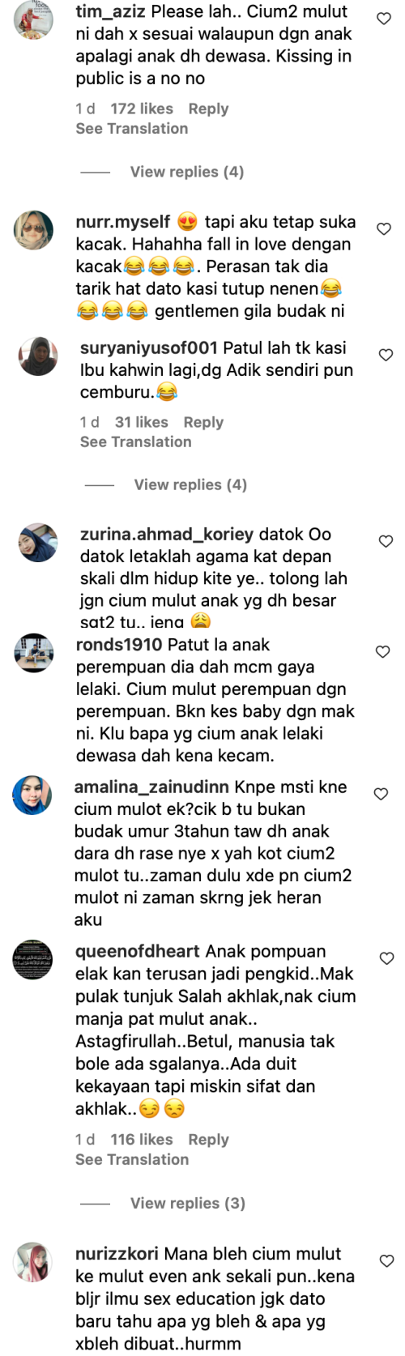View the 4 replies under suryaniyusof001's comment
Viewport: 405px width, 1356px height.
click(190, 484)
